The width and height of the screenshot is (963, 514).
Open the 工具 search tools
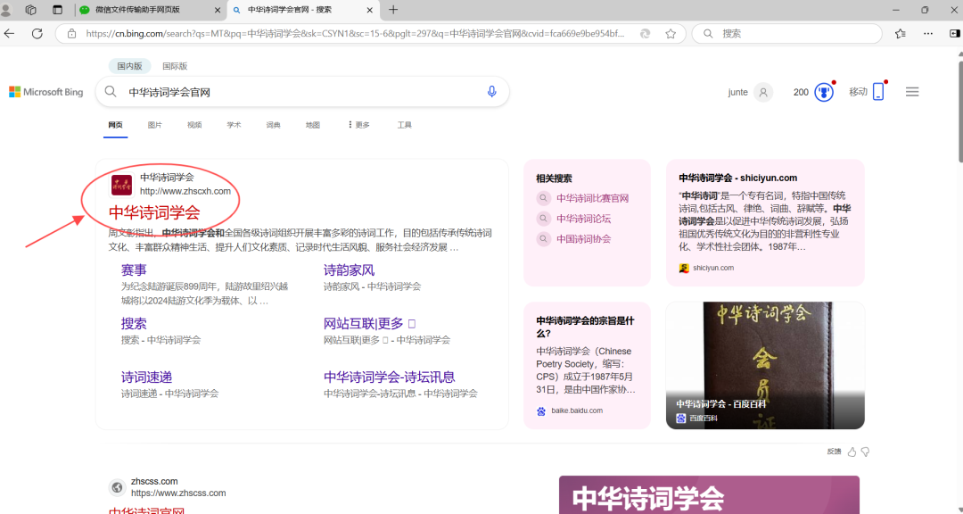404,125
